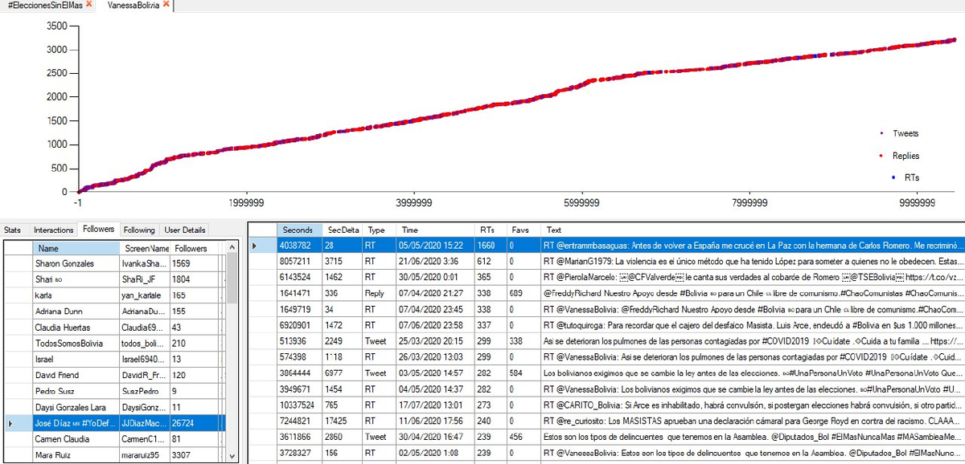Screen dimensions: 965x464
Task: Click time cell 04/05/2020 14:37
Action: (437, 389)
